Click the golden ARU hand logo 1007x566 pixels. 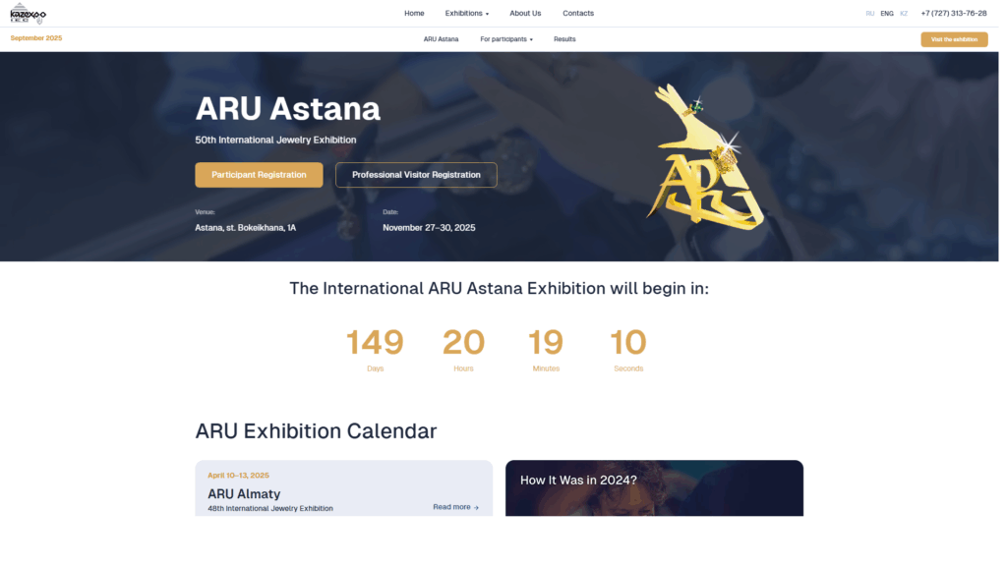pyautogui.click(x=705, y=157)
